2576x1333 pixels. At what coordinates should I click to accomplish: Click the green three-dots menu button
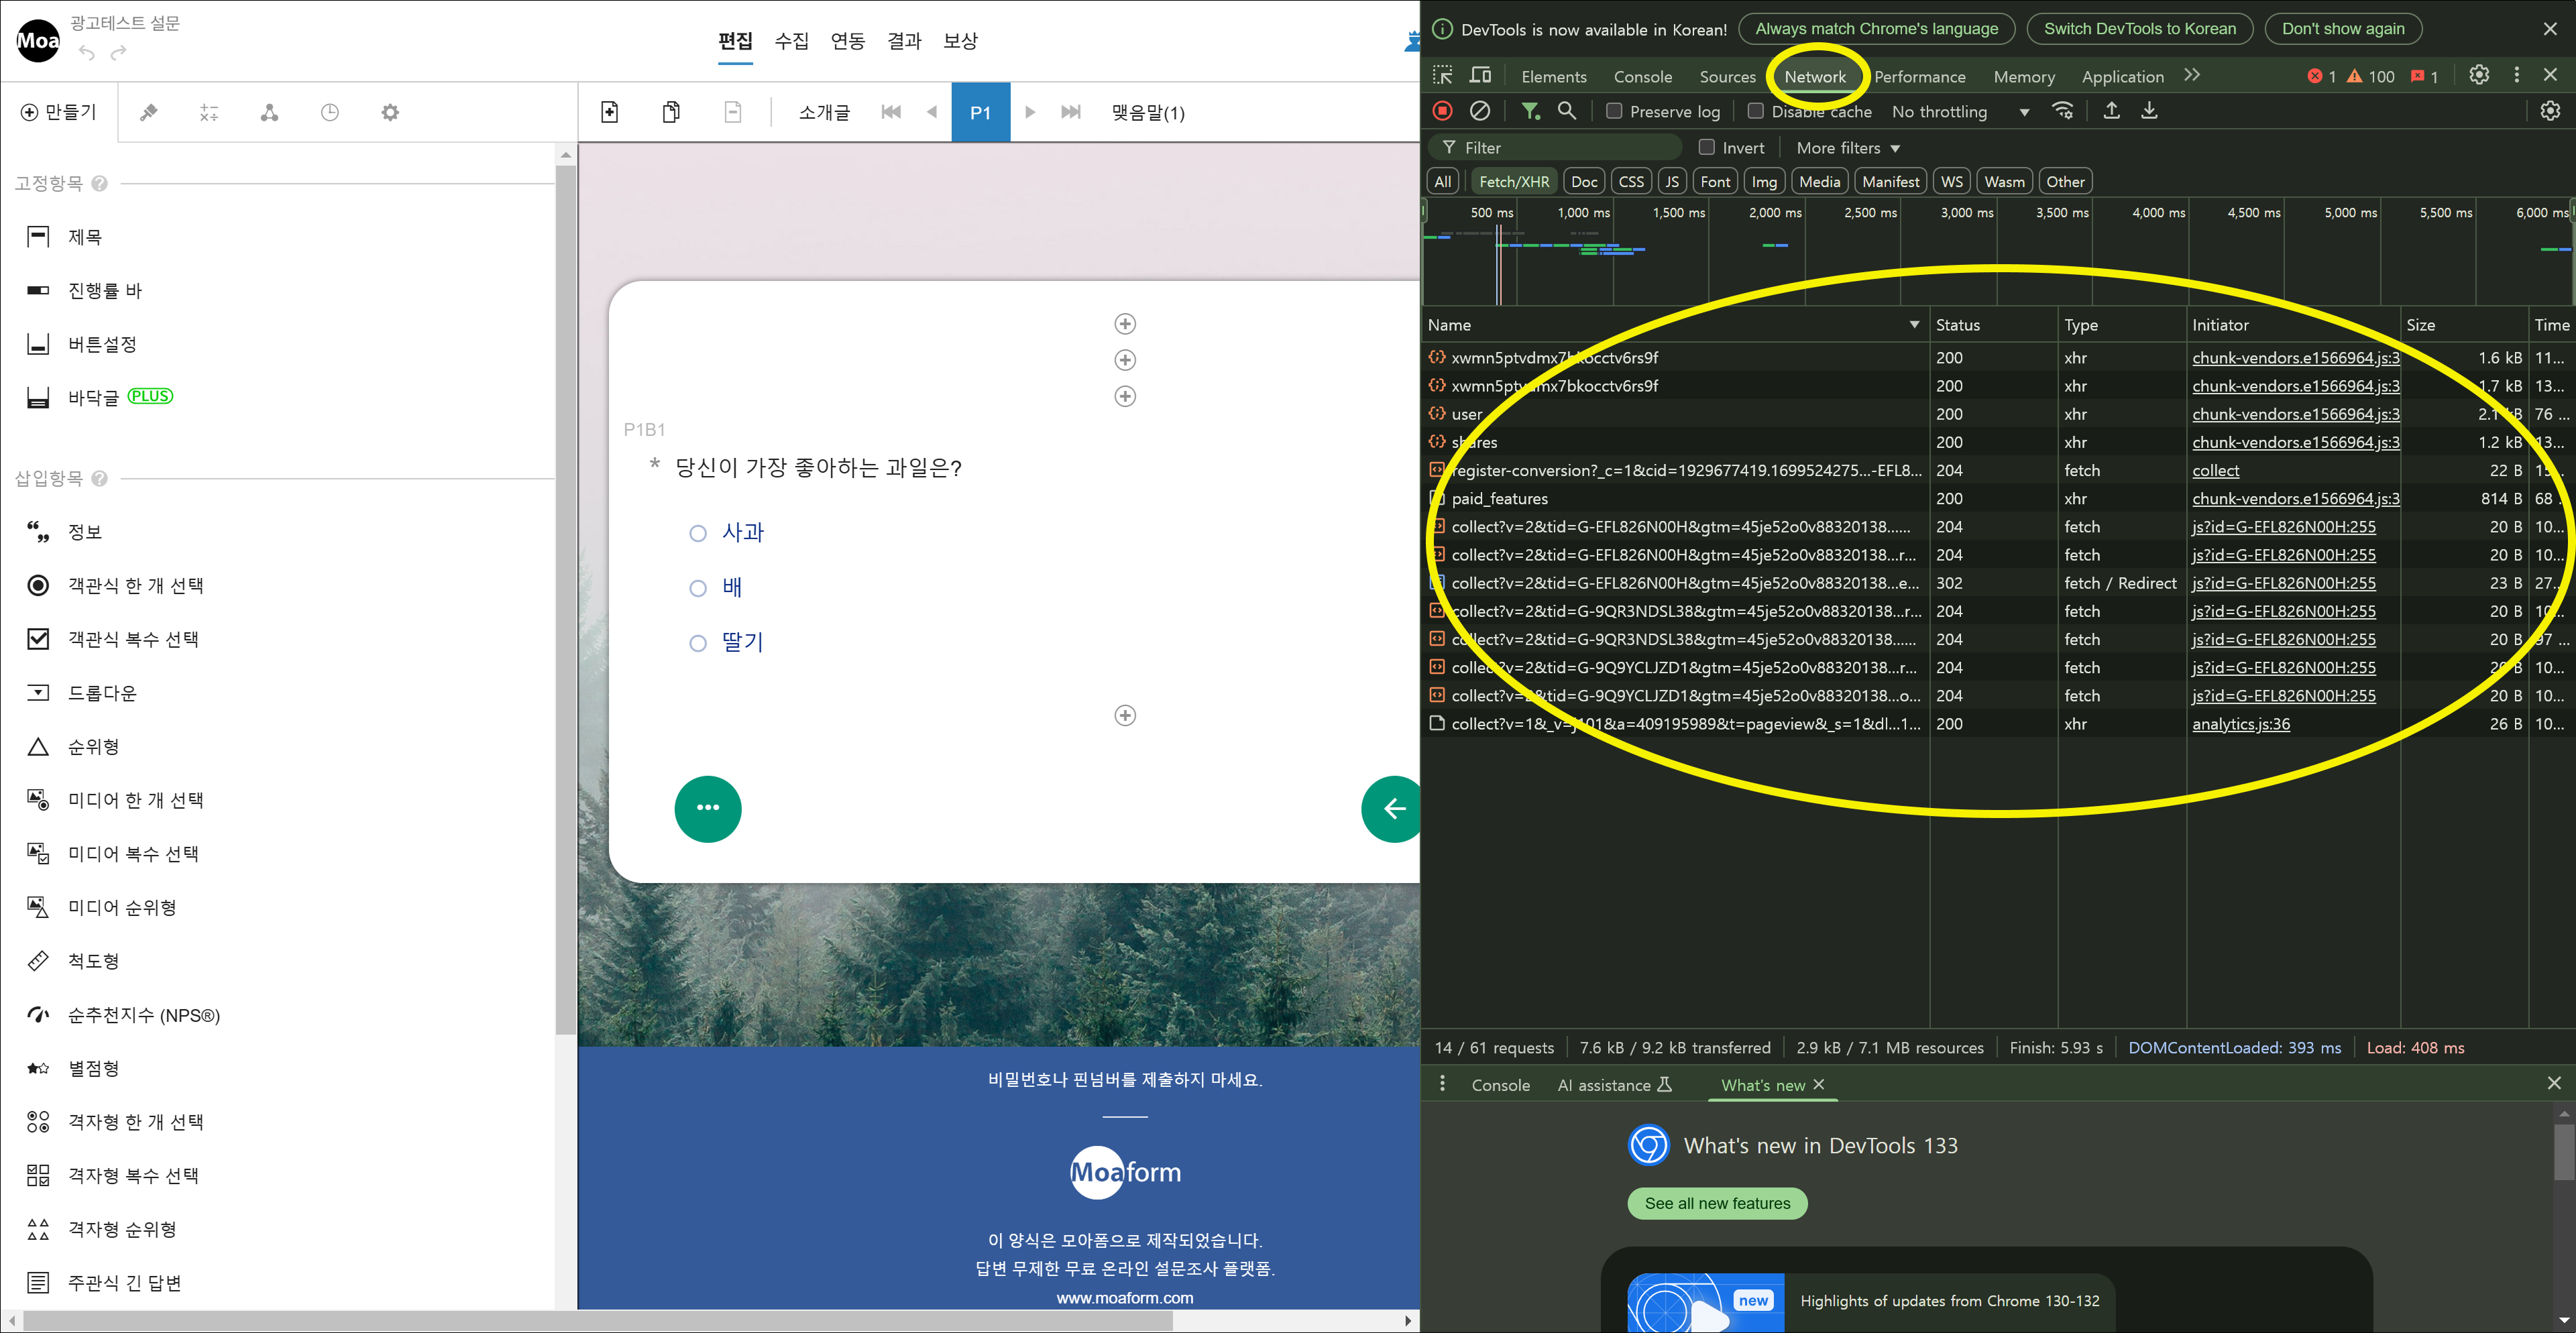[x=708, y=808]
